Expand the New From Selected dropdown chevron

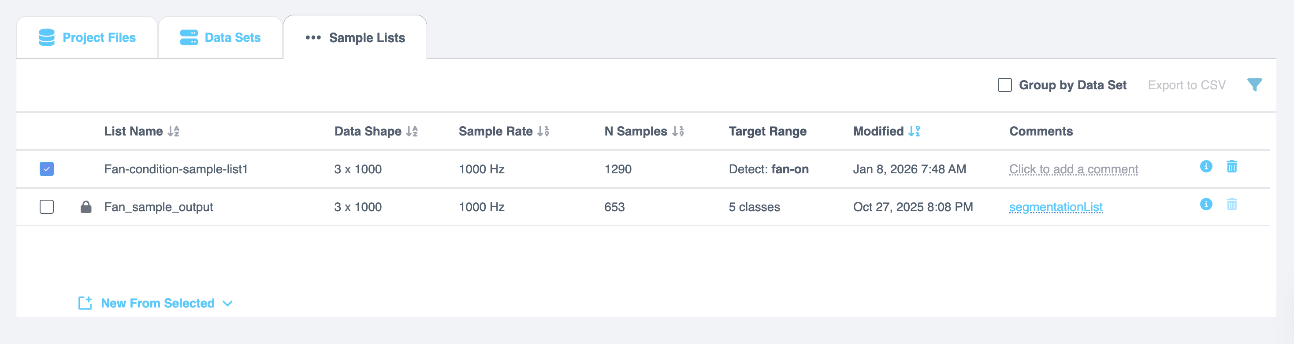click(227, 303)
